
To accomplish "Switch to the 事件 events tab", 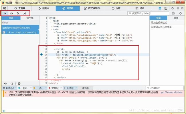I will (x=176, y=18).
